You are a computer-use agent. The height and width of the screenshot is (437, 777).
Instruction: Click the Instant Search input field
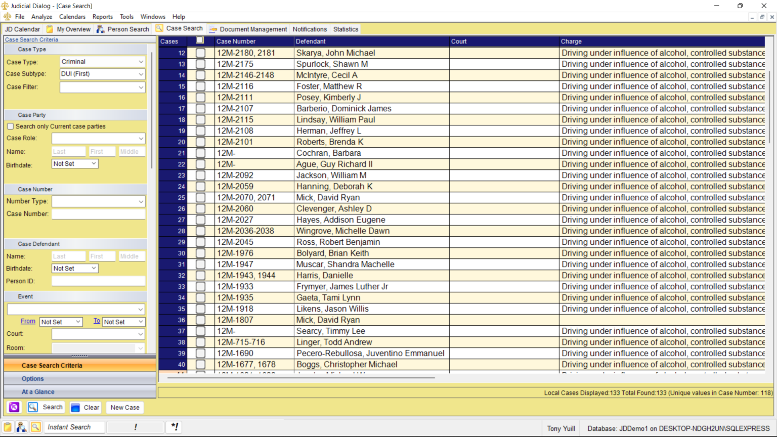pos(74,427)
